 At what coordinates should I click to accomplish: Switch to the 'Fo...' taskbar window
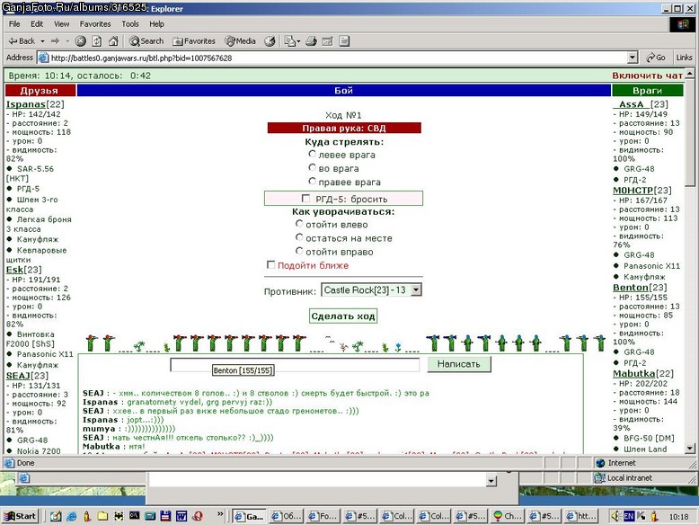323,516
